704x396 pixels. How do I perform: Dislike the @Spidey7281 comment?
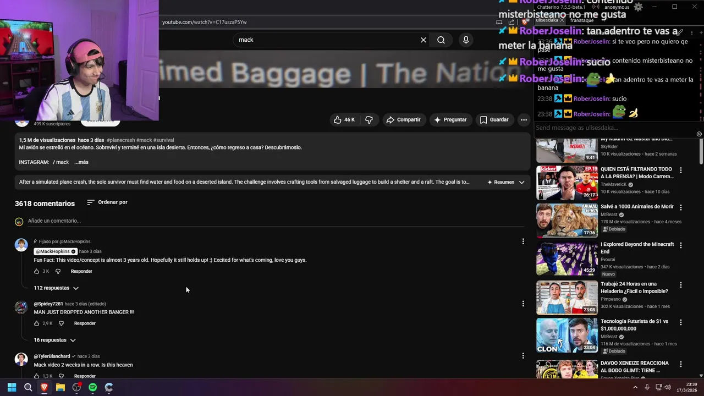click(61, 323)
